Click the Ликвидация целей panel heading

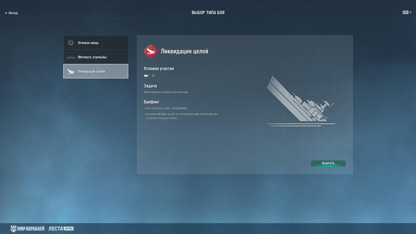click(185, 51)
